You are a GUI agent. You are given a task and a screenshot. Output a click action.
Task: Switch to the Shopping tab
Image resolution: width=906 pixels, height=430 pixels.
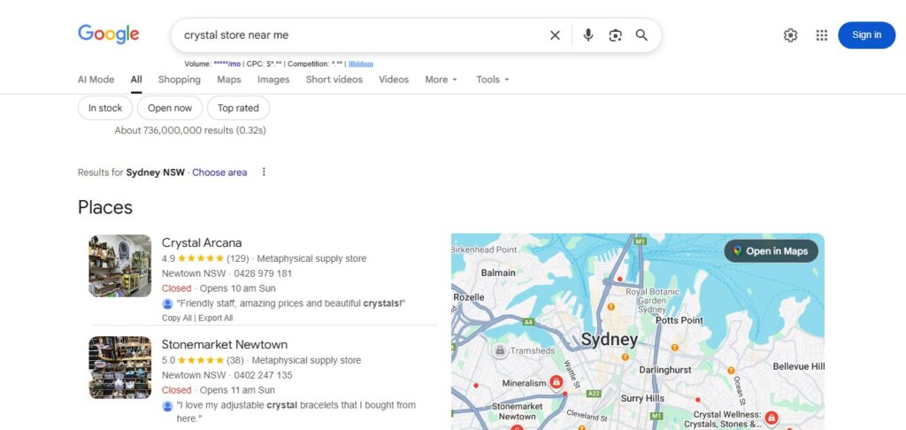click(x=180, y=80)
